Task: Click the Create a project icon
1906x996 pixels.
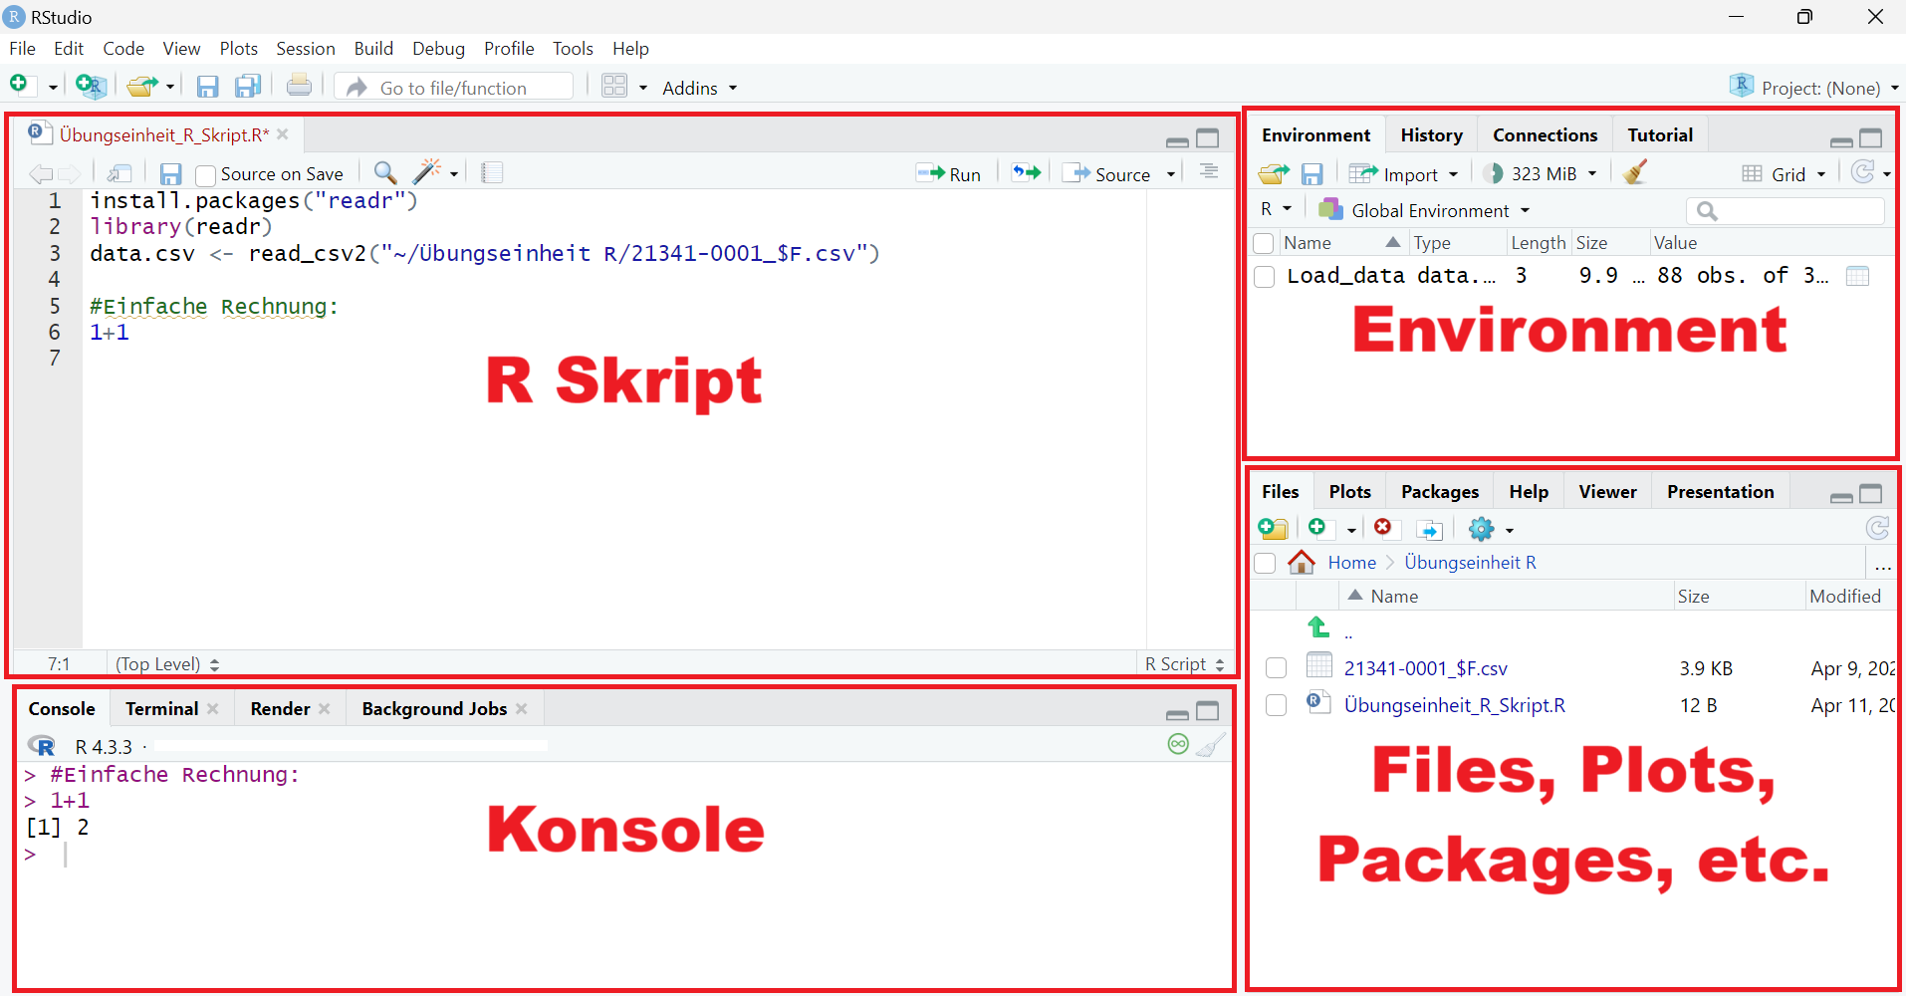Action: point(91,87)
